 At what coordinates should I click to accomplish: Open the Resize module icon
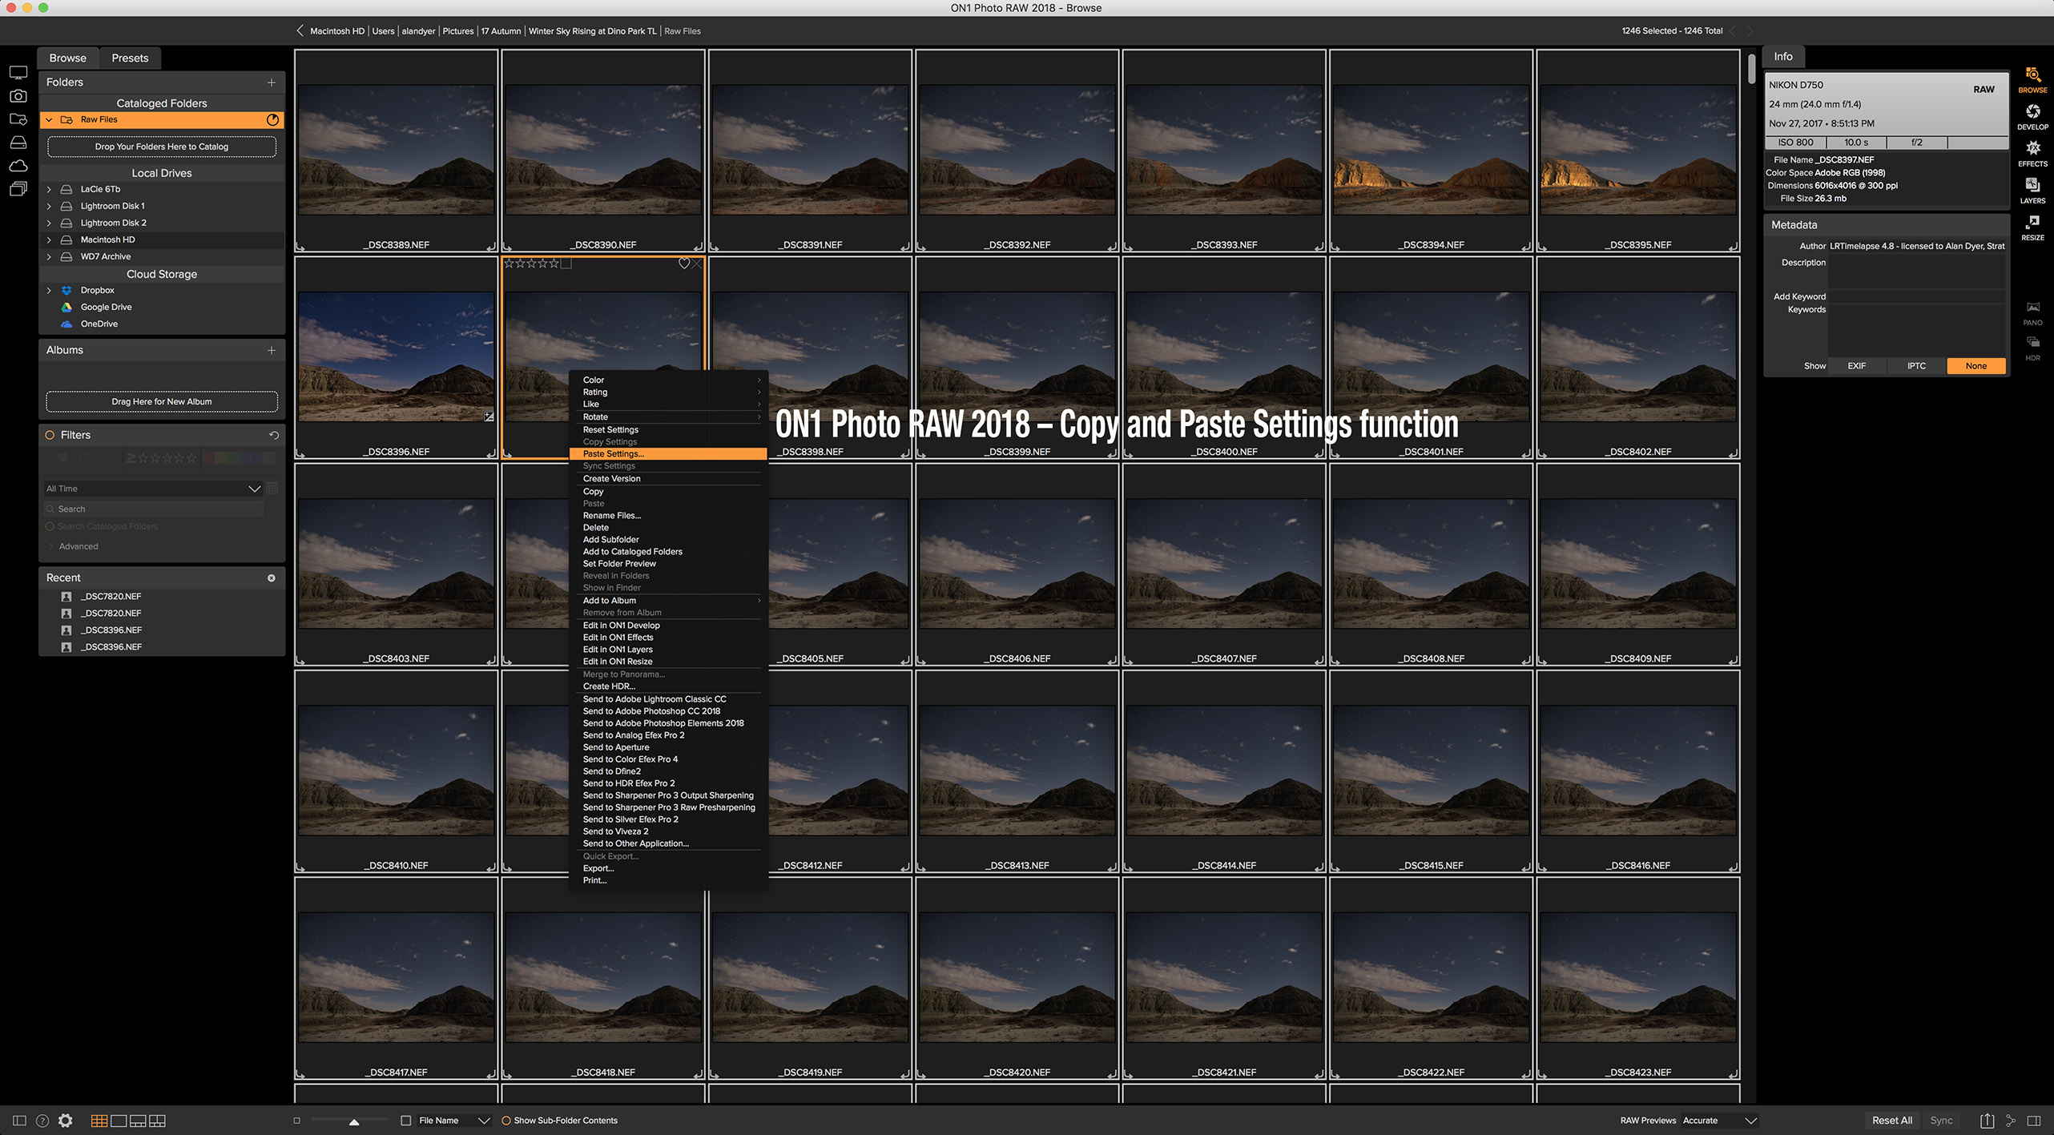pos(2032,224)
